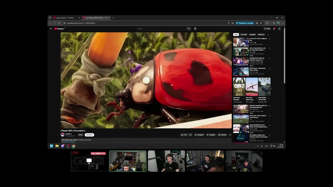Expand hidden system tray icons chevron
Viewport: 333px width, 187px height.
258,146
